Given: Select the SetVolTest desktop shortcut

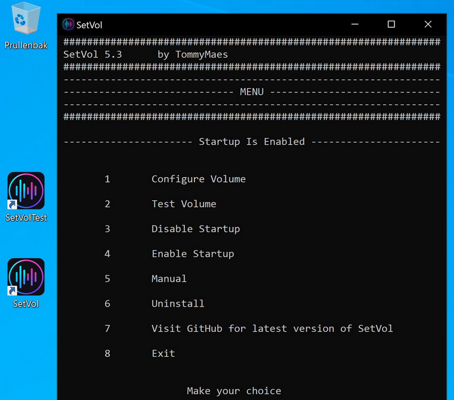Looking at the screenshot, I should click(x=26, y=190).
